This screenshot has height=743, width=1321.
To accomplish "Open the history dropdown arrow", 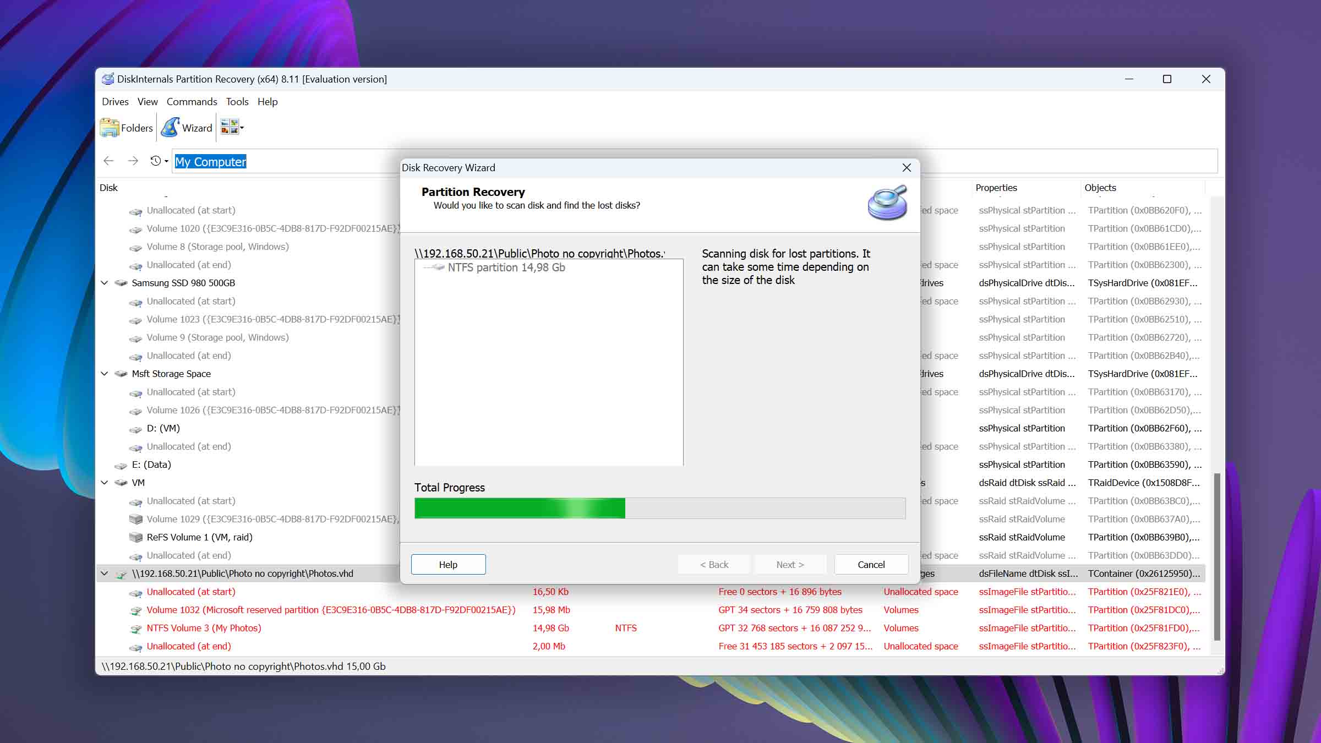I will tap(166, 161).
